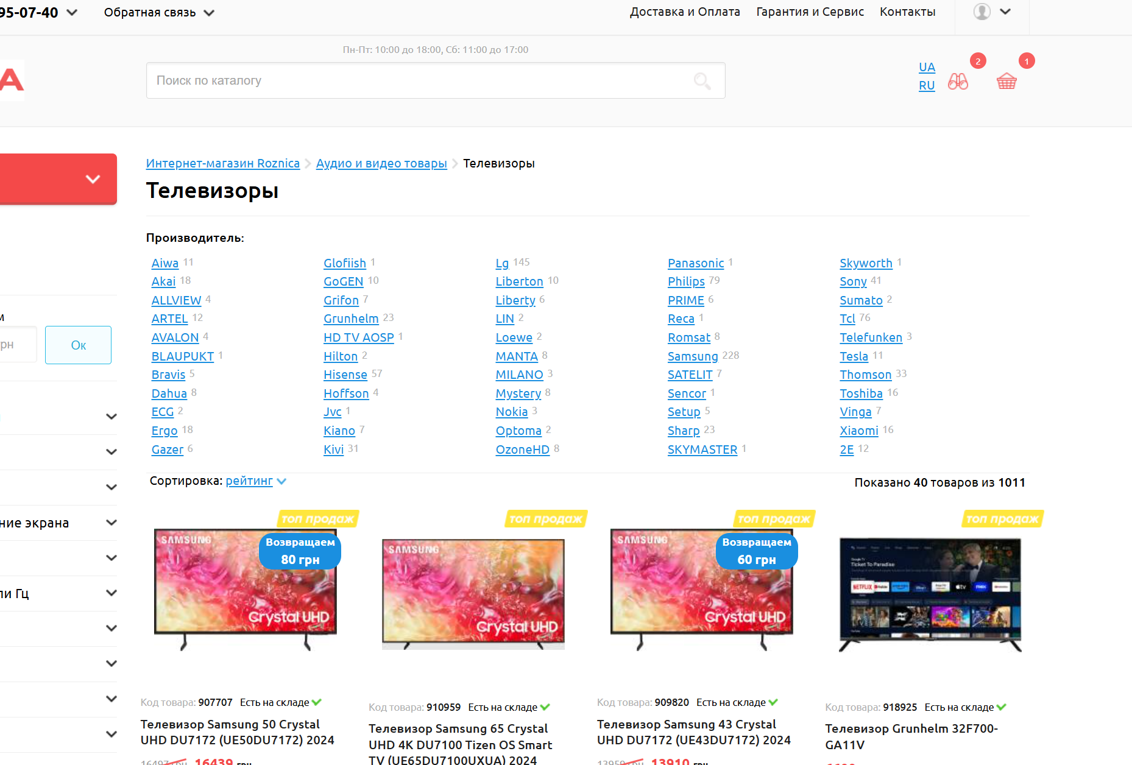Expand the Гц refresh rate filter

tap(58, 593)
